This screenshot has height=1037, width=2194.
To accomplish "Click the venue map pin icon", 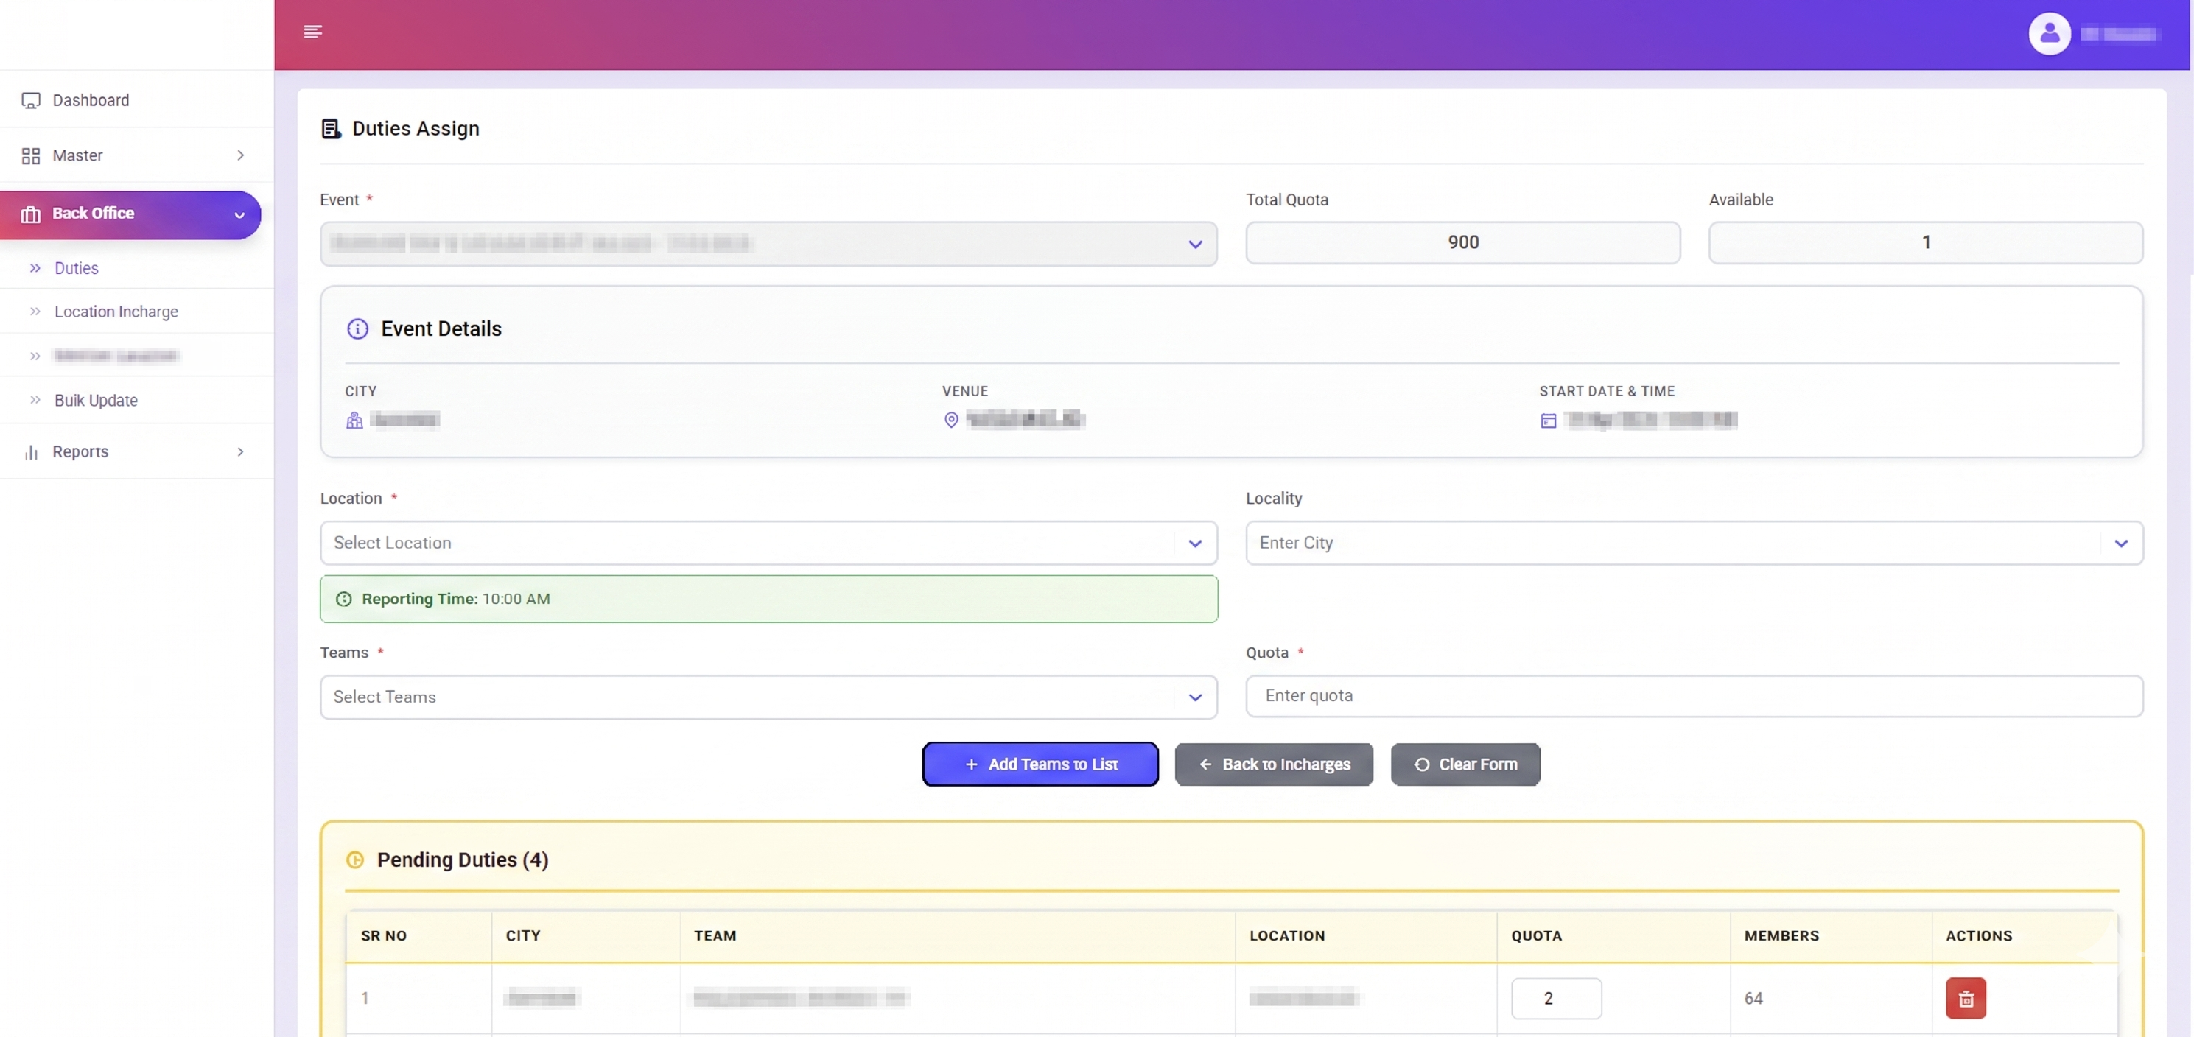I will (951, 420).
